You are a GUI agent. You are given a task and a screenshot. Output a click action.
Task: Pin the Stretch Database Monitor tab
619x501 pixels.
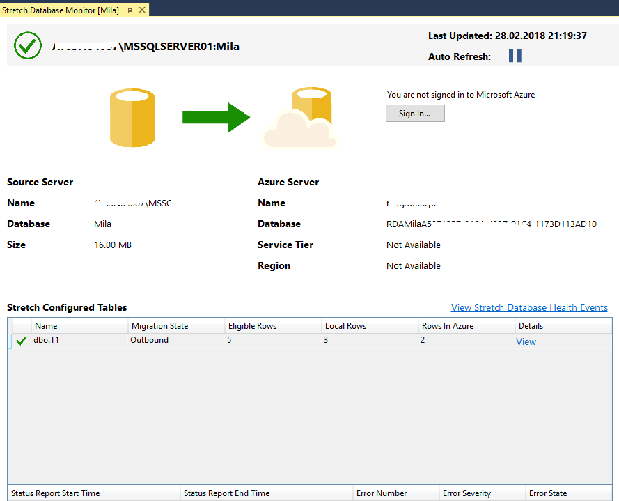129,10
